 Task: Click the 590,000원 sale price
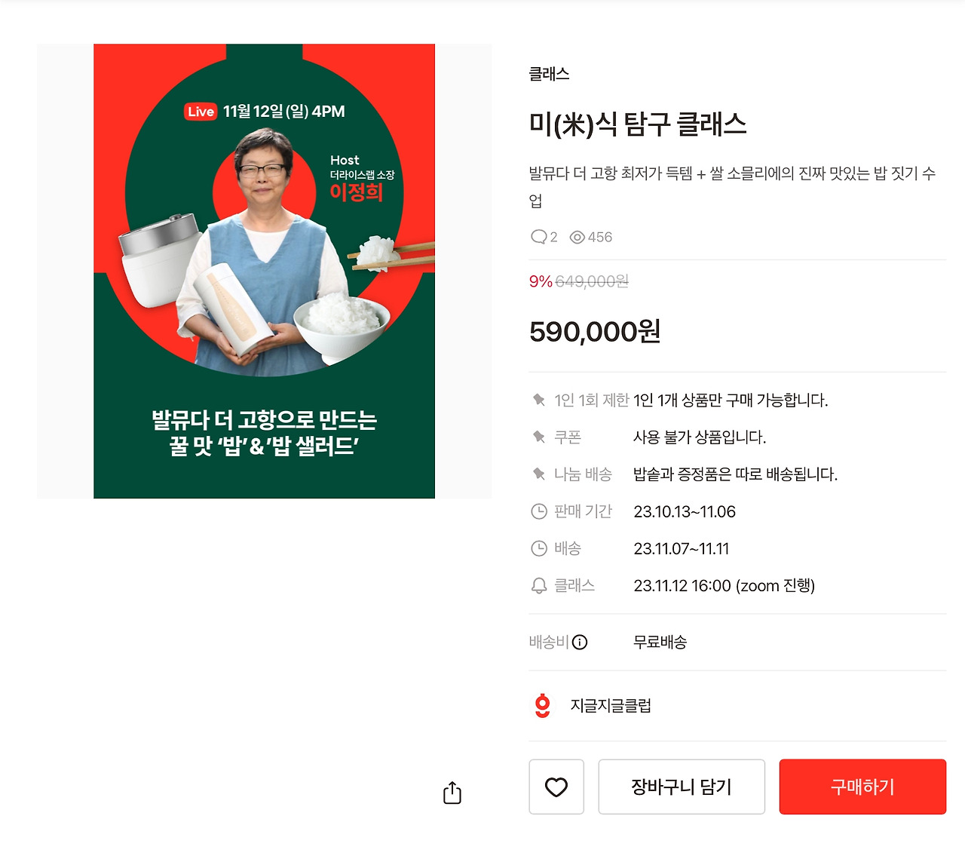point(595,331)
